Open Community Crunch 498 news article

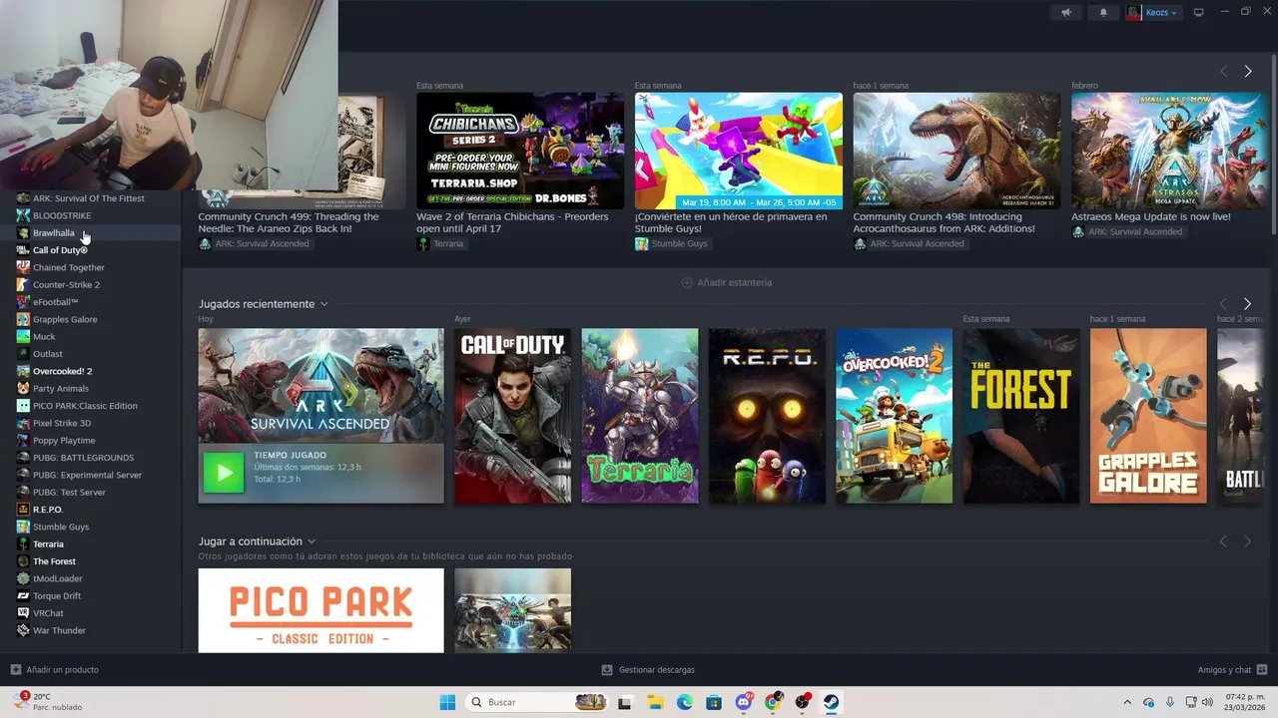[957, 152]
